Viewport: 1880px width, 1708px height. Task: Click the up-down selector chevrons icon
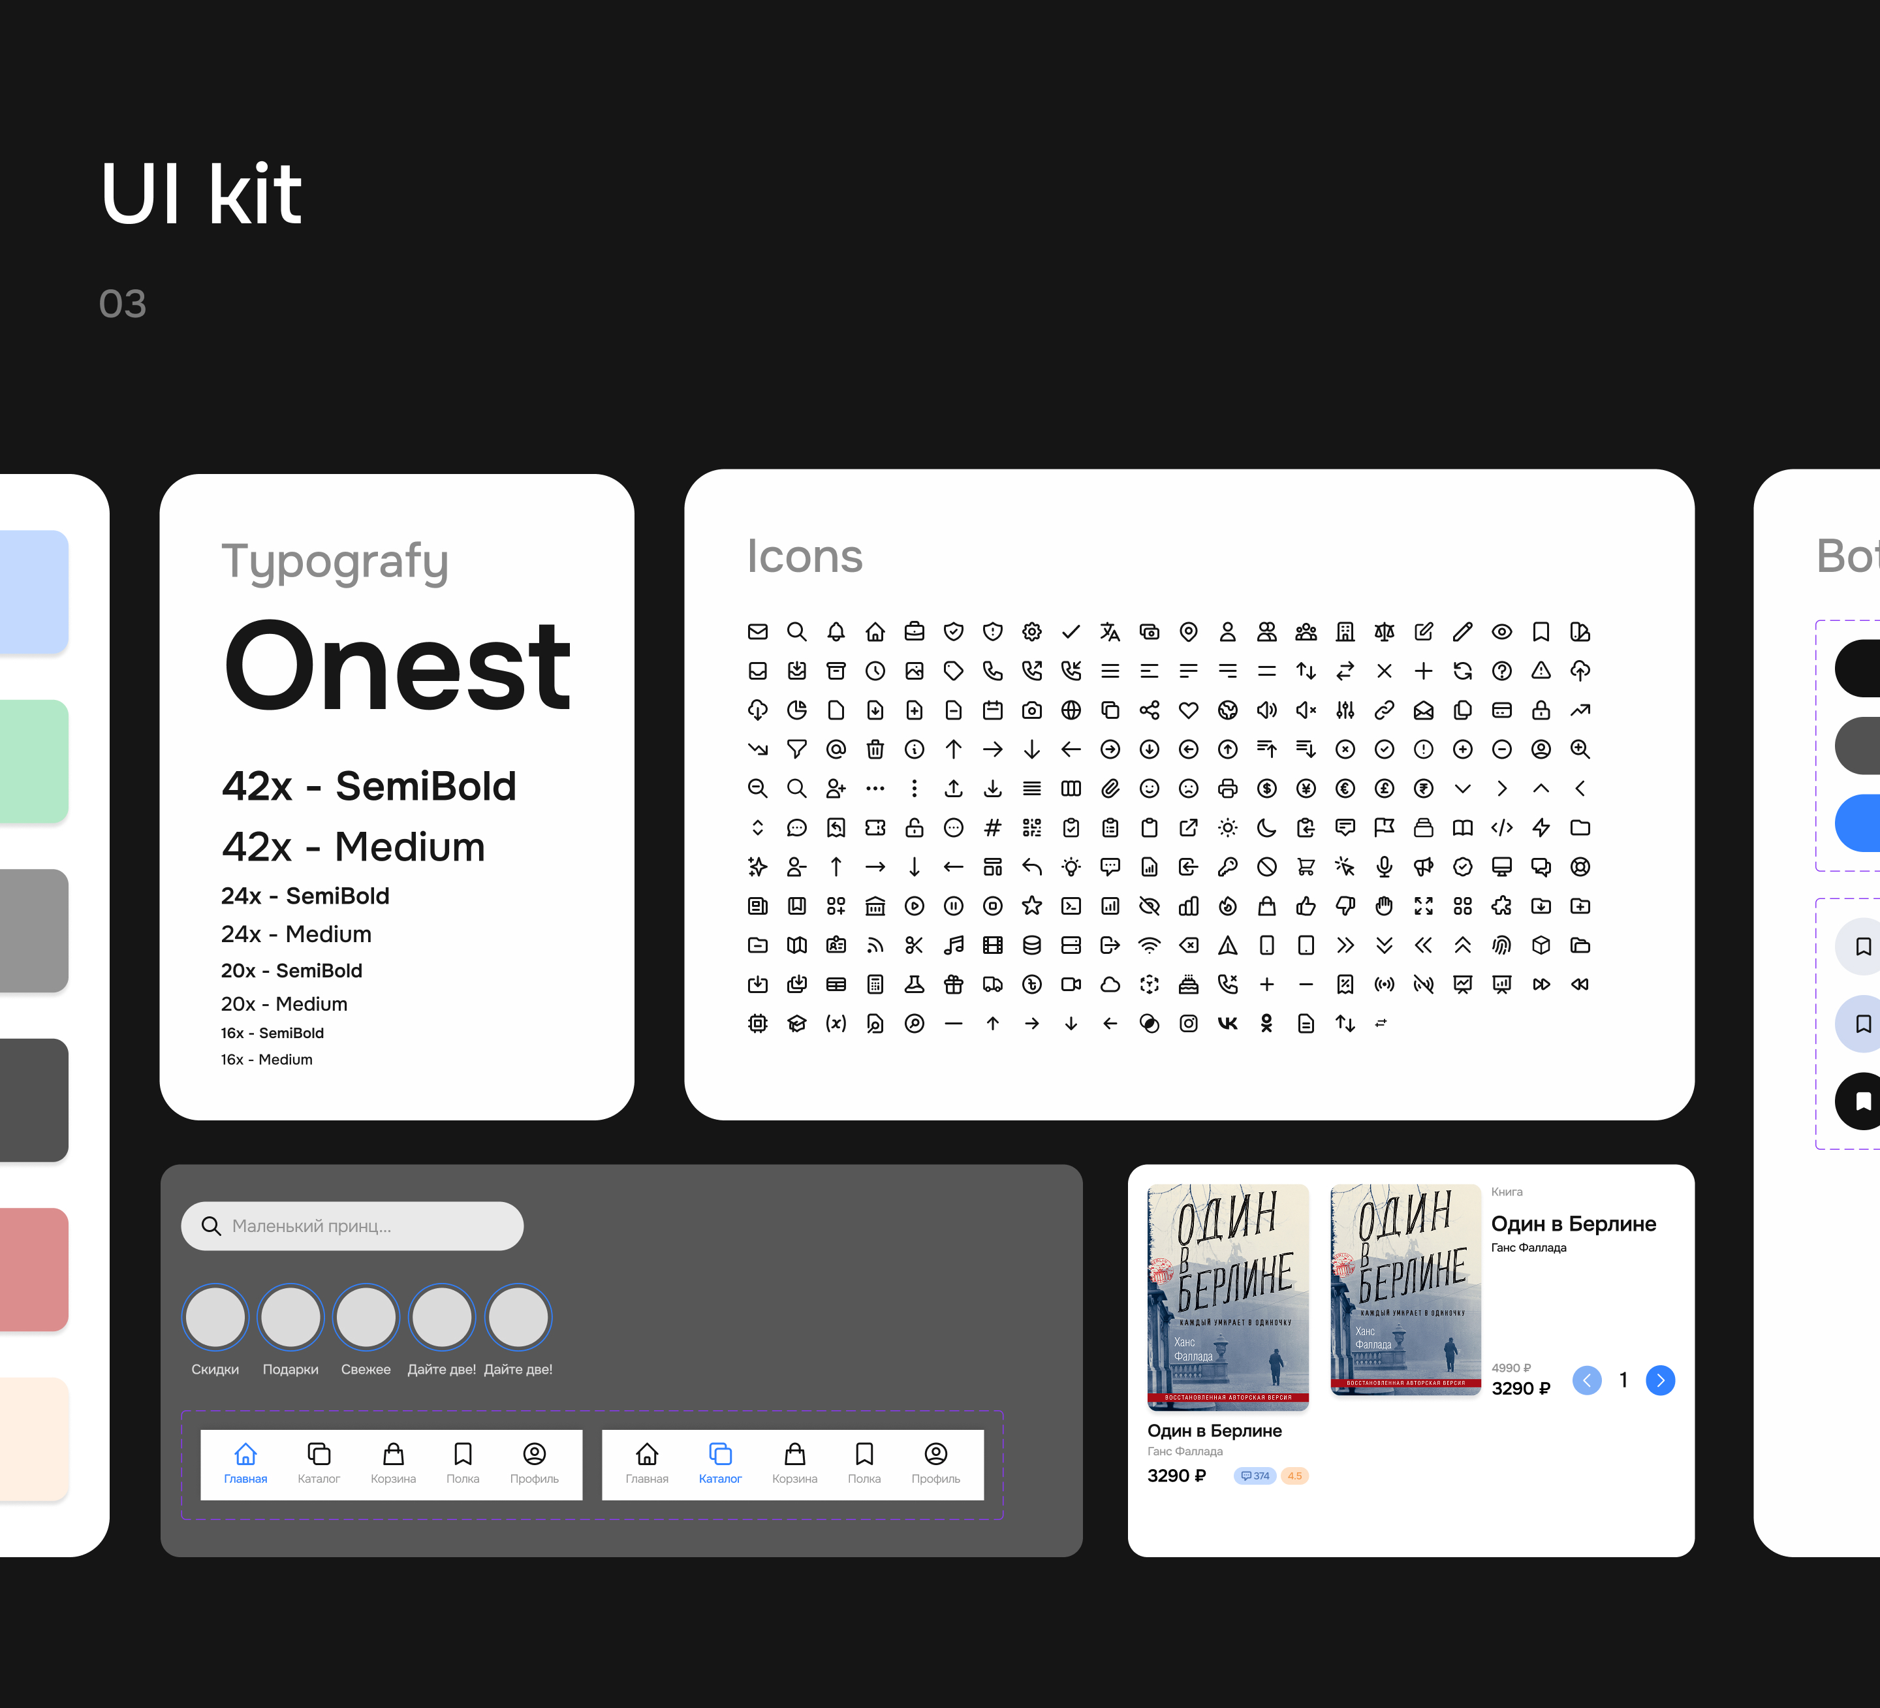click(x=757, y=827)
